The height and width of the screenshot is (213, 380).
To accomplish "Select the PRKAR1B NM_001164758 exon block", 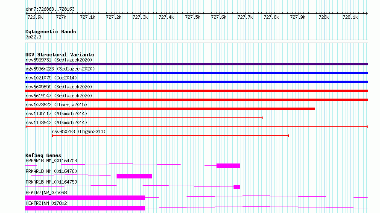I will [x=228, y=166].
